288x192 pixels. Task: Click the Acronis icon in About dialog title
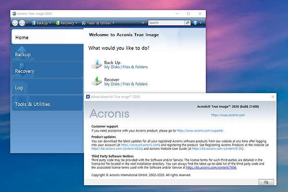[88, 96]
